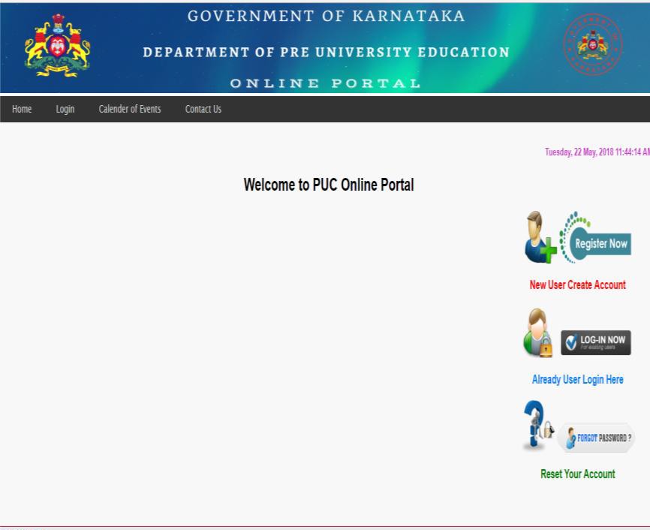650x530 pixels.
Task: Click the Government of Karnataka banner title
Action: [326, 17]
